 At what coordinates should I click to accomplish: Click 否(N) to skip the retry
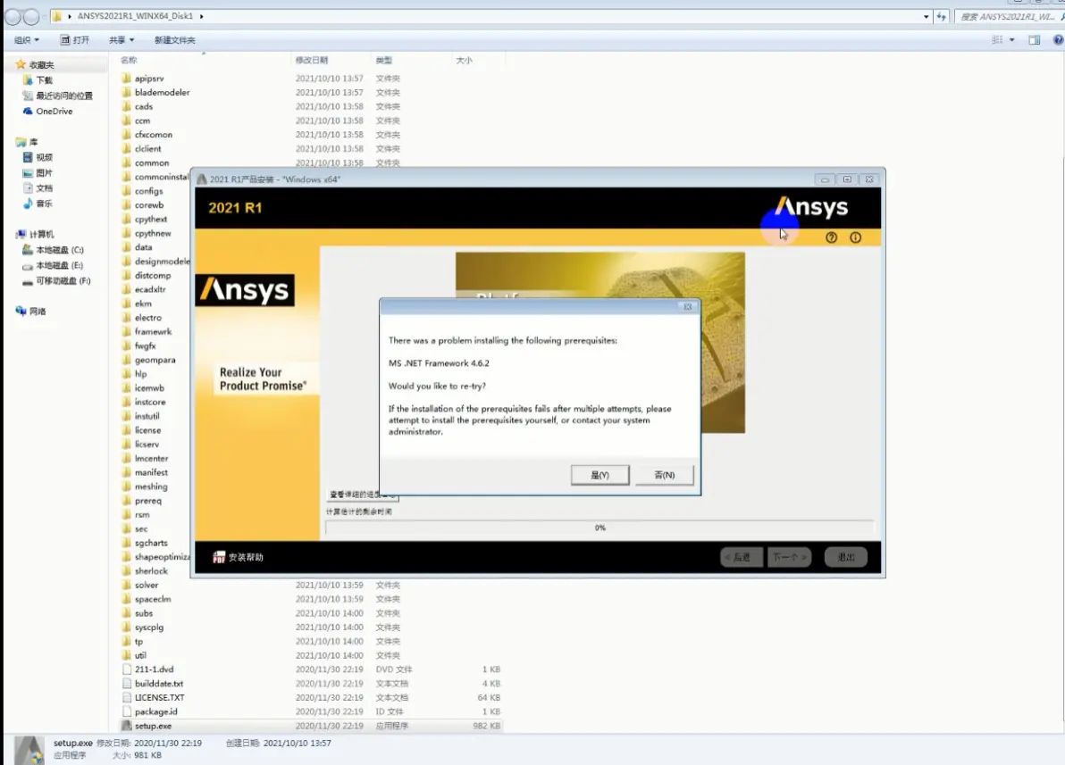click(x=664, y=475)
